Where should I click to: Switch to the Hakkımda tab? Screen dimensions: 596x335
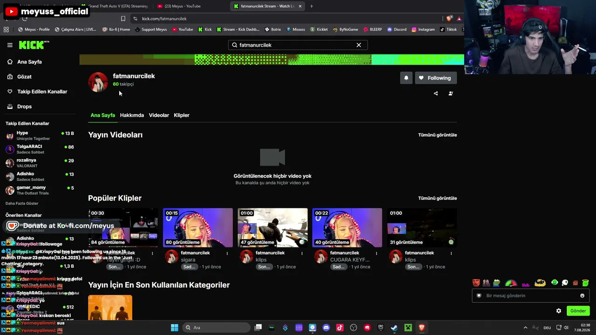(x=132, y=115)
